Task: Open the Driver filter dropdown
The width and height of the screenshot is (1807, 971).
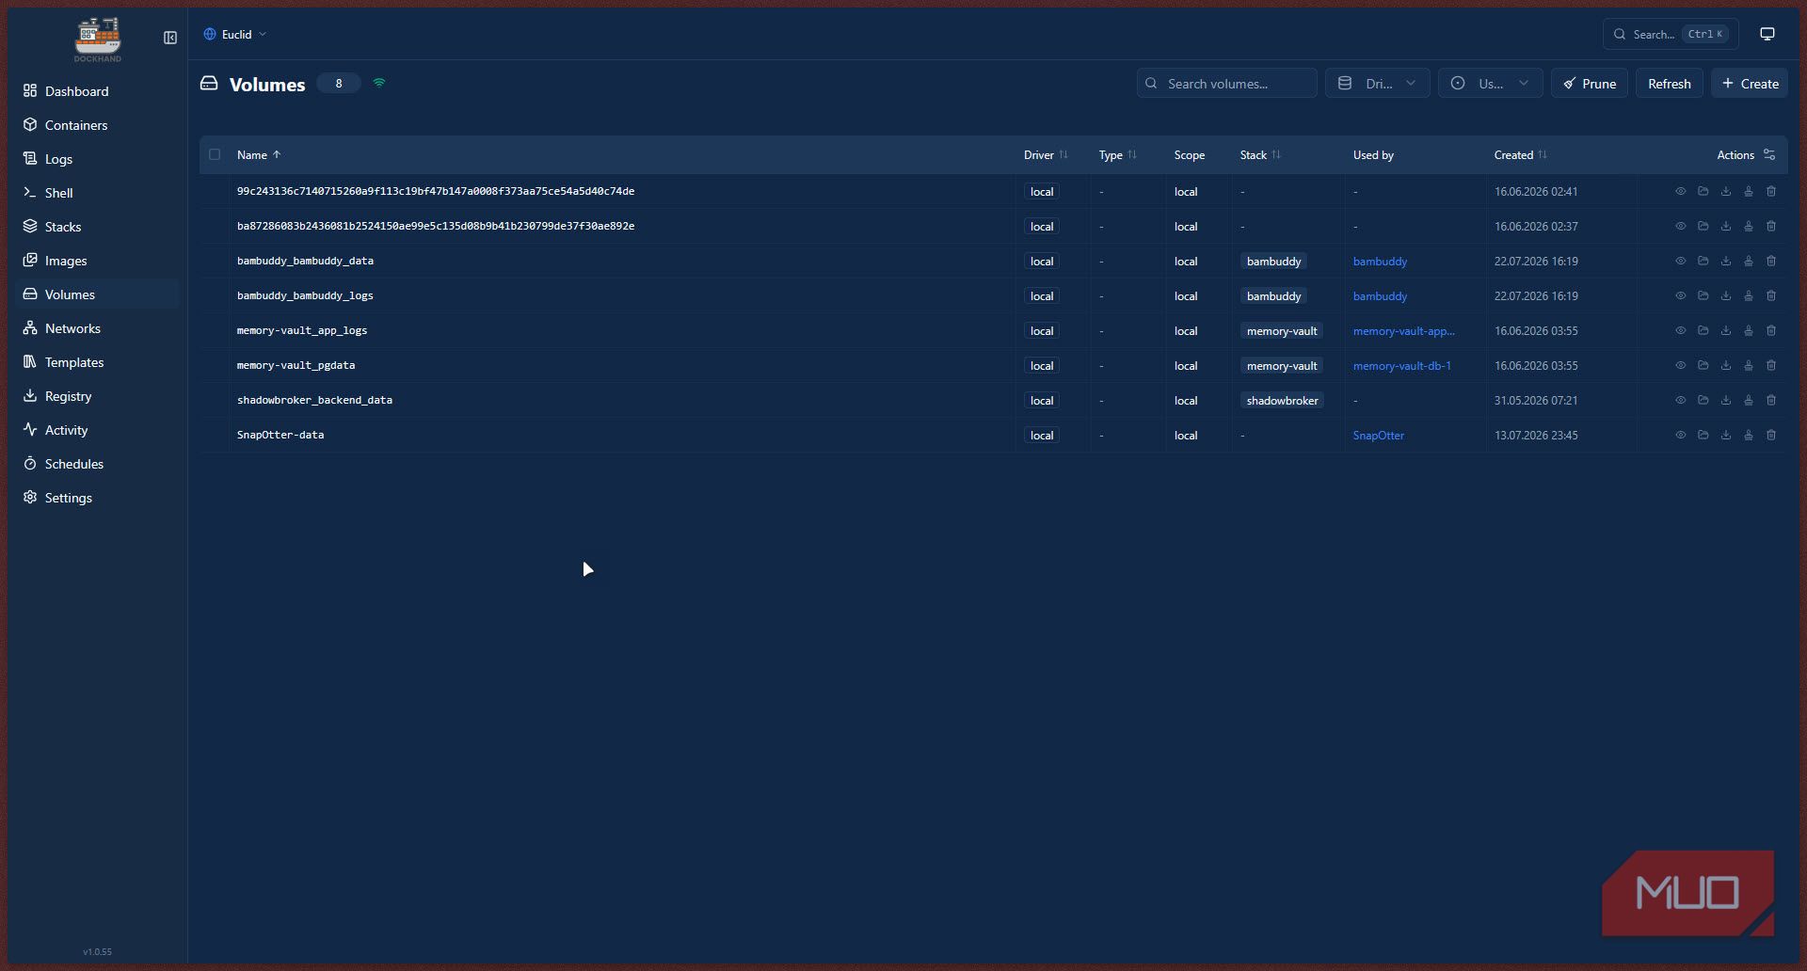Action: tap(1378, 84)
